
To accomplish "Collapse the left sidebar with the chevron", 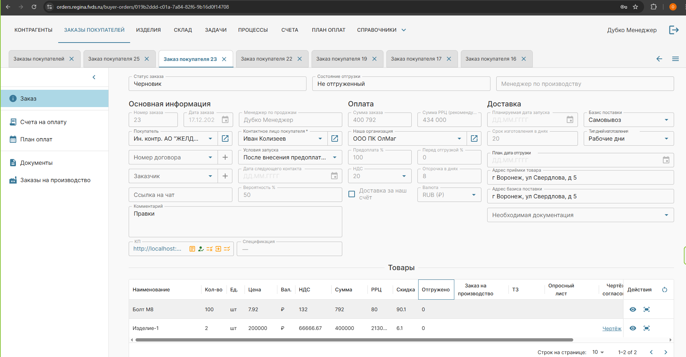I will [x=94, y=77].
